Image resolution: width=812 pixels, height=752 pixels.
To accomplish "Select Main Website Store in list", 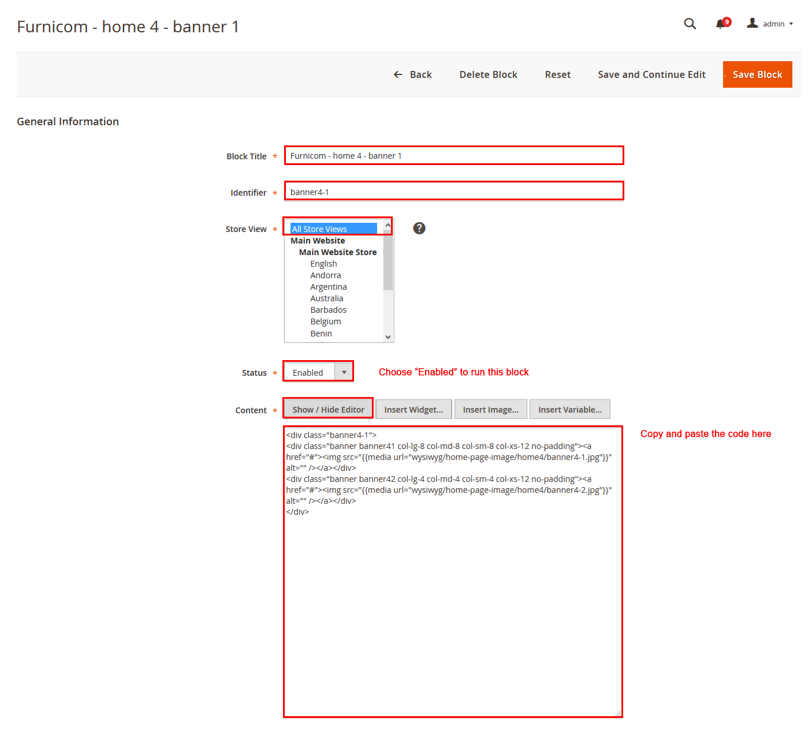I will 338,252.
